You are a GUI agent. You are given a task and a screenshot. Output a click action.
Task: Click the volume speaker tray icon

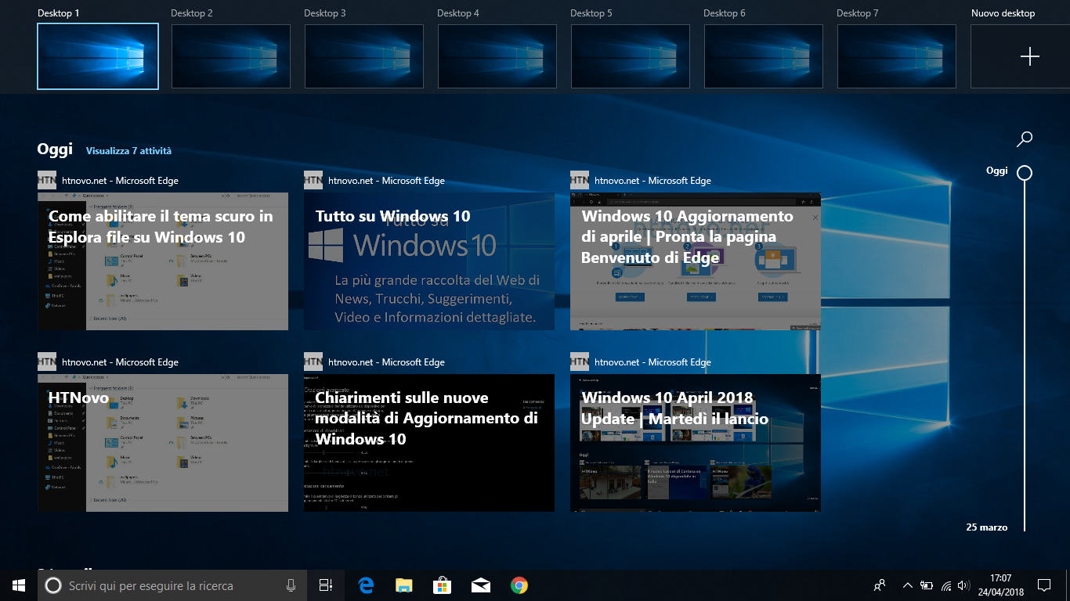[963, 585]
